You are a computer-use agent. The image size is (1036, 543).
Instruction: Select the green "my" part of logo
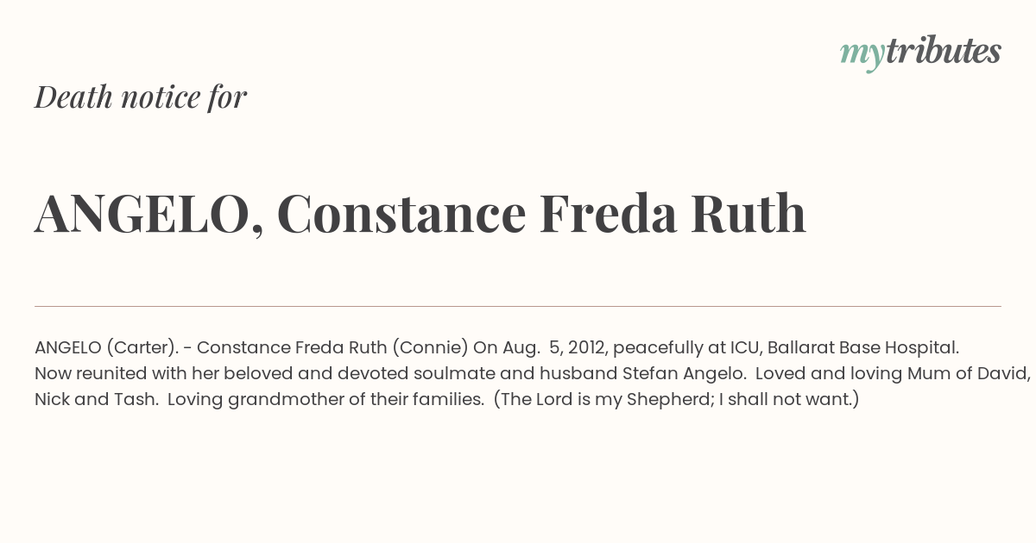[862, 55]
